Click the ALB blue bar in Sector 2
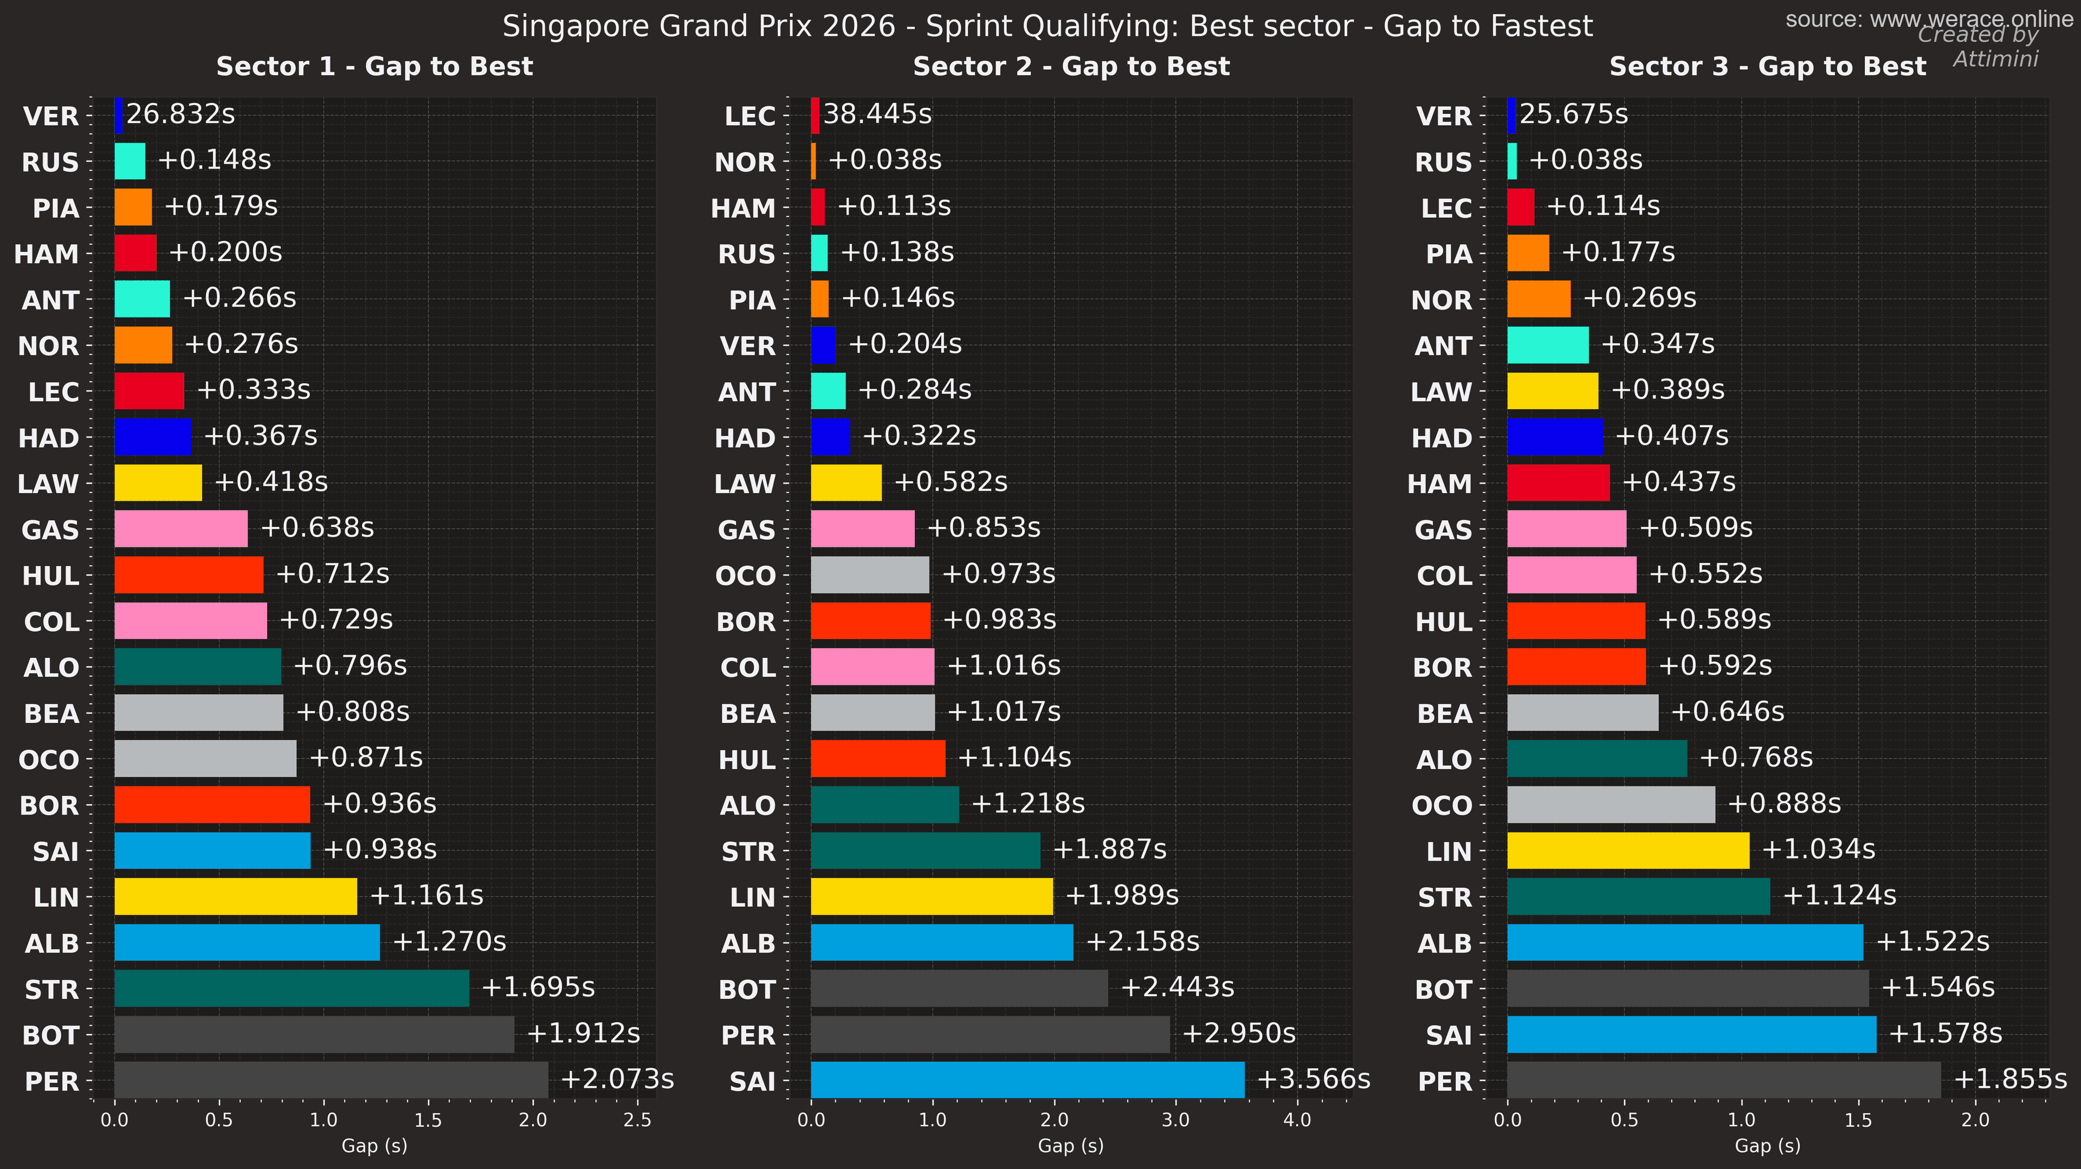The height and width of the screenshot is (1169, 2081). pos(942,942)
